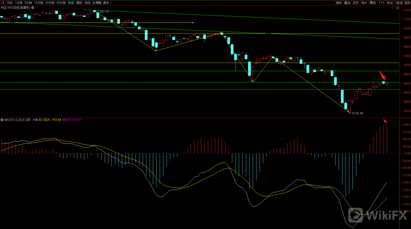Switch chart to 15分钟 period

pos(39,2)
